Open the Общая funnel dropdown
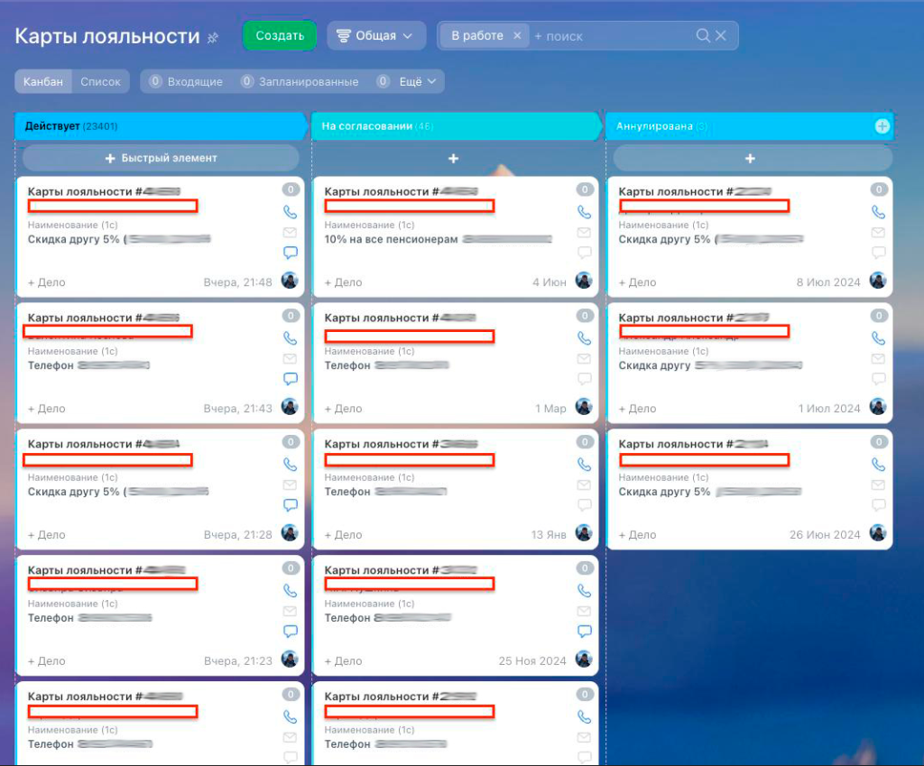 [x=376, y=36]
